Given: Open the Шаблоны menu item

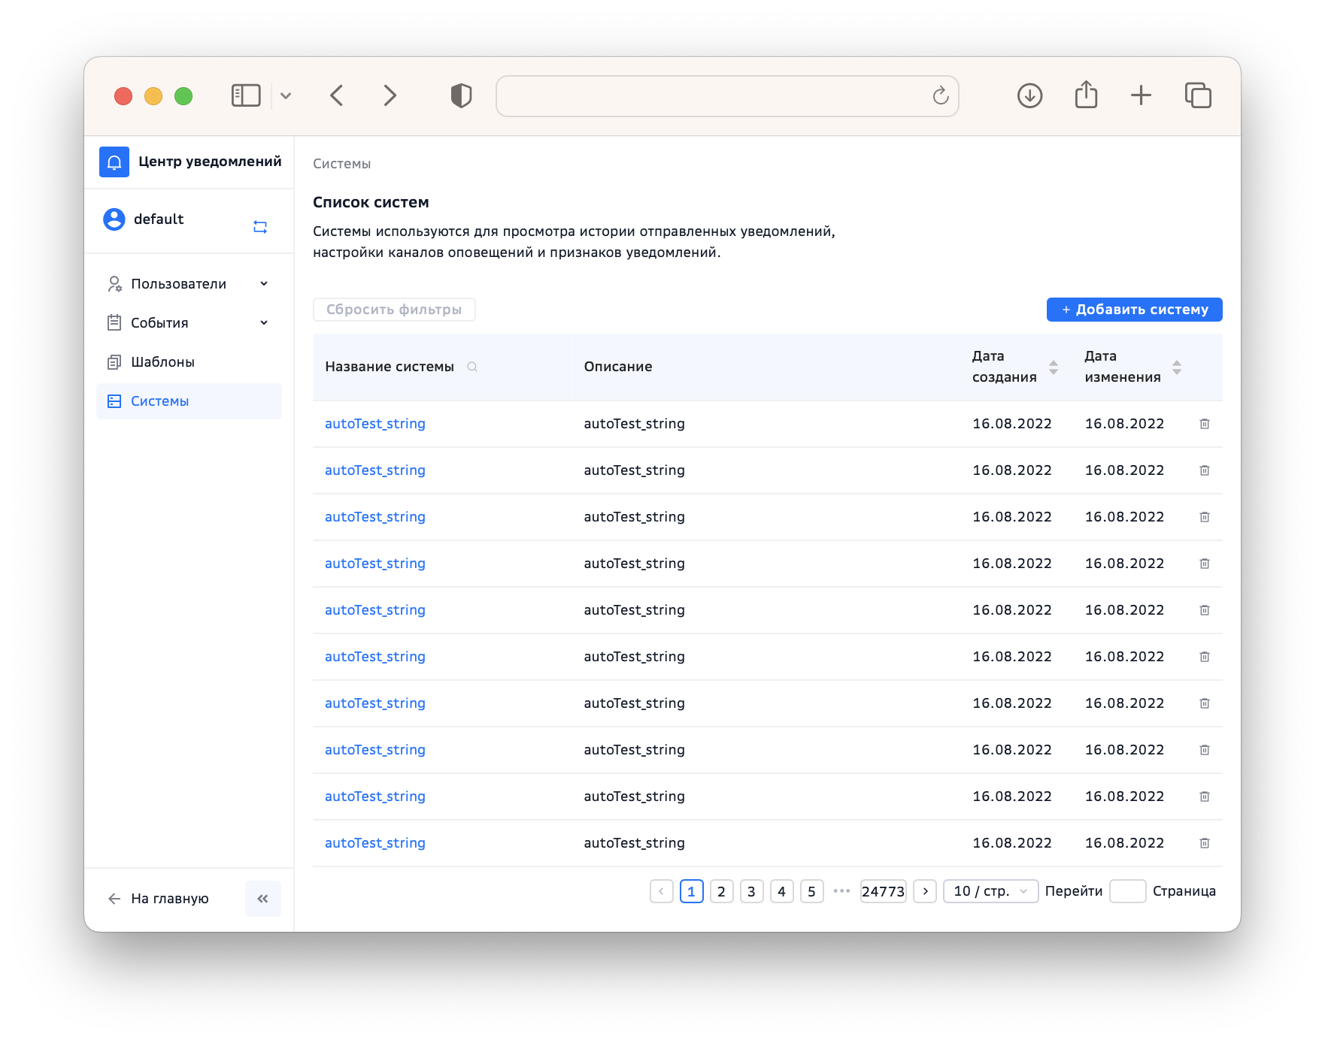Looking at the screenshot, I should [189, 362].
